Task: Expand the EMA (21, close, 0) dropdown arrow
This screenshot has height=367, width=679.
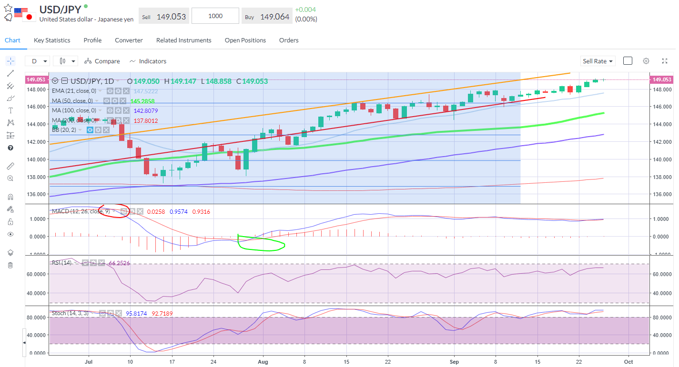Action: [100, 91]
